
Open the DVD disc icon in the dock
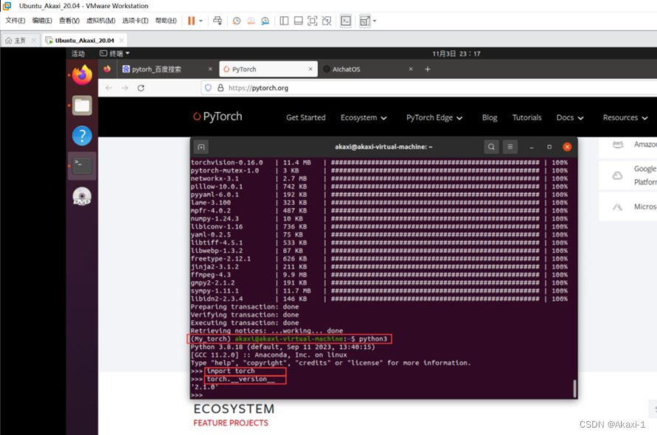pos(82,196)
